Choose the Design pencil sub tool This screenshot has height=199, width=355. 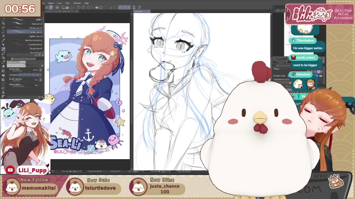click(25, 28)
